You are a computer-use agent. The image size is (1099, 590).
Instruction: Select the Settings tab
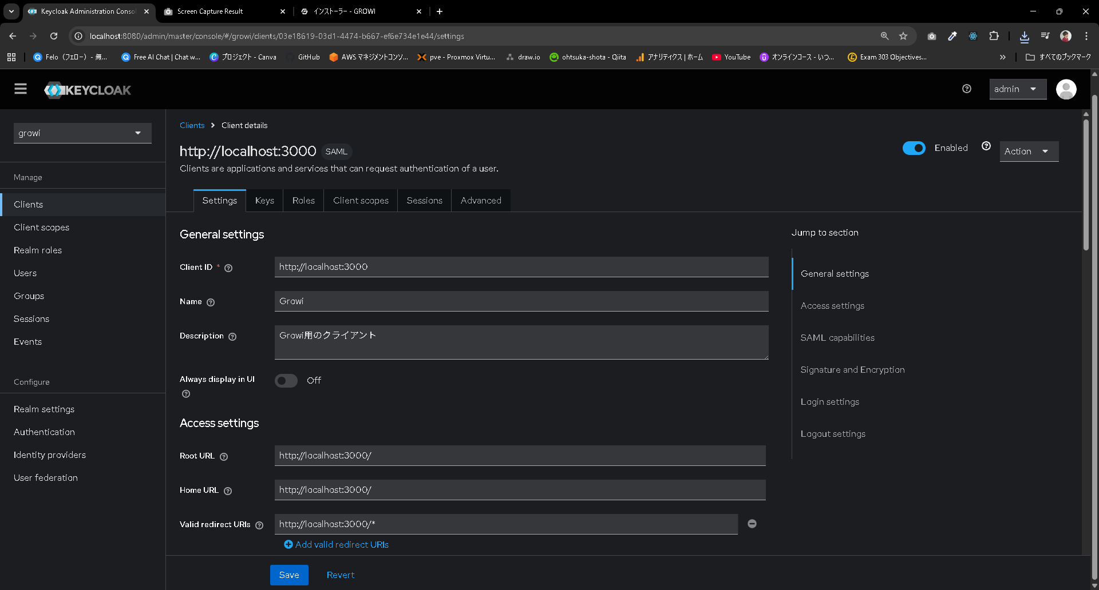tap(220, 201)
